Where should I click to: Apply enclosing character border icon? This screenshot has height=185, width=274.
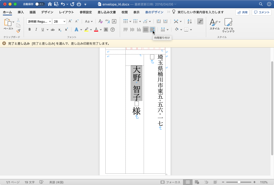click(x=114, y=21)
